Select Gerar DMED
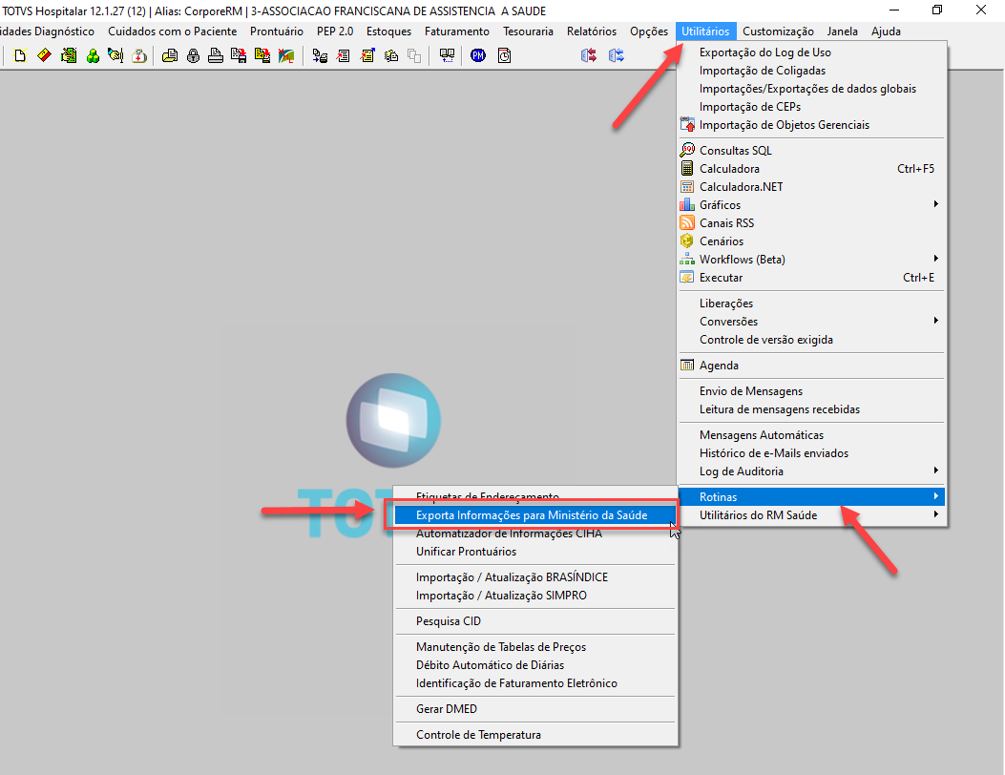Image resolution: width=1005 pixels, height=775 pixels. 535,709
